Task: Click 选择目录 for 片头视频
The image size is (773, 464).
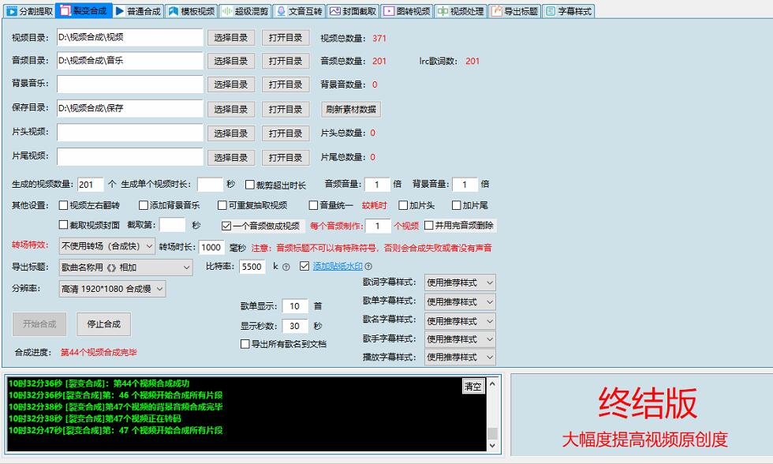Action: coord(230,133)
